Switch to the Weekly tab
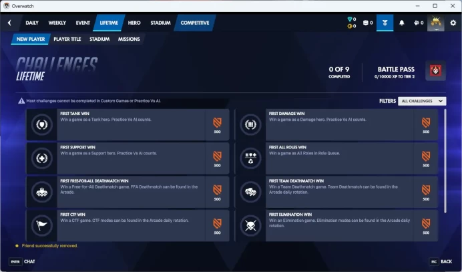The height and width of the screenshot is (272, 462). 57,23
